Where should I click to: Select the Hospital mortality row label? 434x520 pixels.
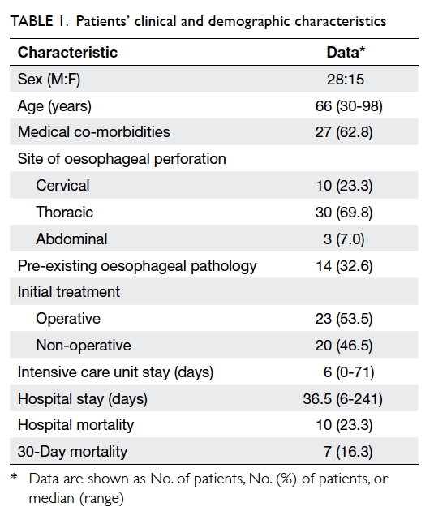point(75,425)
